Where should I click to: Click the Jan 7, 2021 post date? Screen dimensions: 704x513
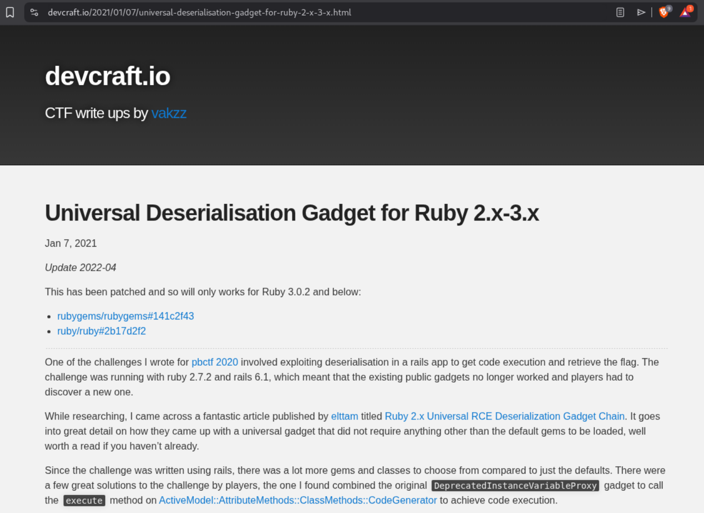point(71,243)
